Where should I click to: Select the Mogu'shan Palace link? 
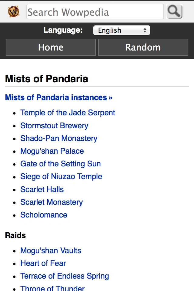[52, 151]
